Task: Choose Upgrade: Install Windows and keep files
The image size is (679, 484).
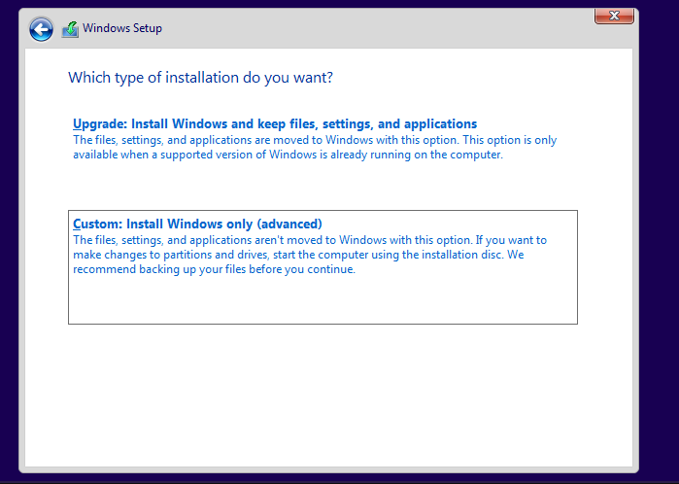Action: (x=275, y=124)
